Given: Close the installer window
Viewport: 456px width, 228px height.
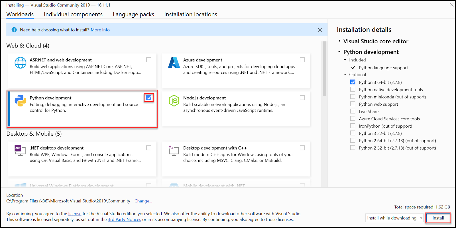Looking at the screenshot, I should [x=451, y=5].
